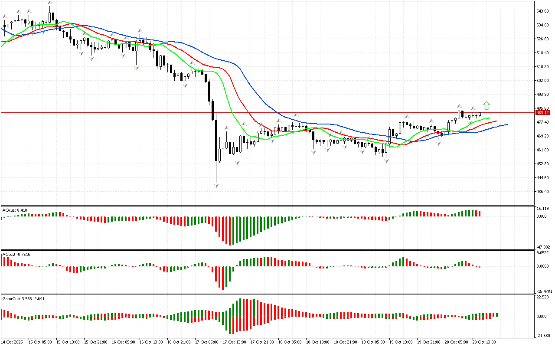Click the up fractal arrow above the 543.00 high
Viewport: 555px width, 347px height.
pos(50,3)
